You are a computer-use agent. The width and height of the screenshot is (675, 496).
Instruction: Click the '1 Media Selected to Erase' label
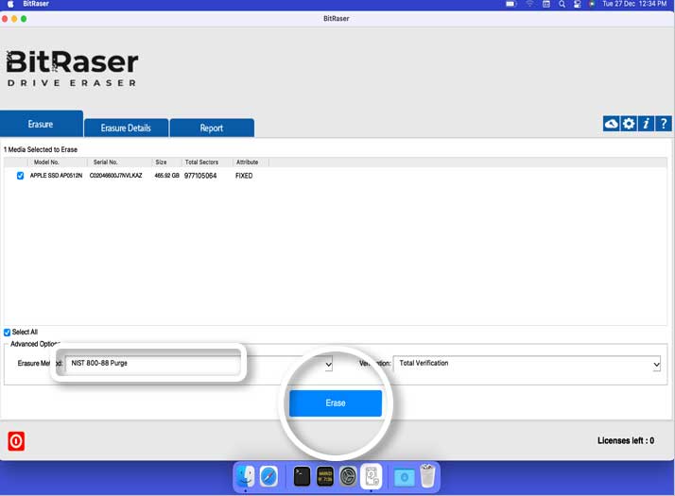41,149
